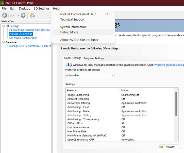Choose NVIDIA Control Panel Help entry
The width and height of the screenshot is (184, 153).
pos(83,14)
